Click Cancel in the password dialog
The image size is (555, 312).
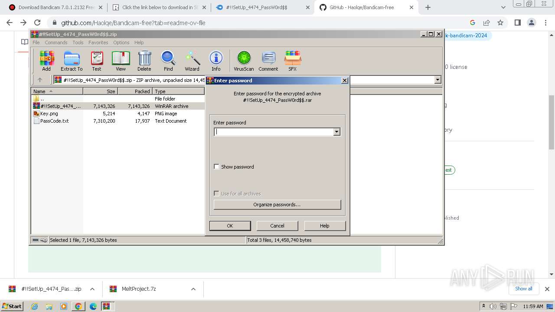277,226
